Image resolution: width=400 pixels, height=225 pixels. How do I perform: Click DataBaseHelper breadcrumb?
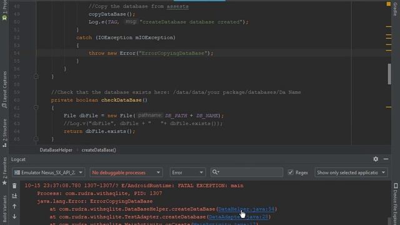pyautogui.click(x=56, y=150)
